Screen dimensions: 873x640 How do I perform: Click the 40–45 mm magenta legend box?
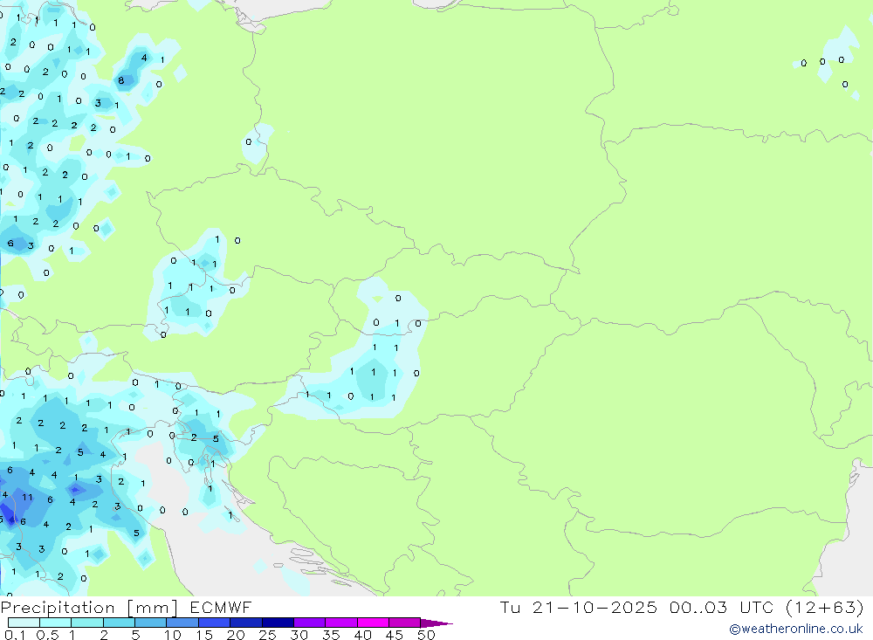tap(373, 623)
